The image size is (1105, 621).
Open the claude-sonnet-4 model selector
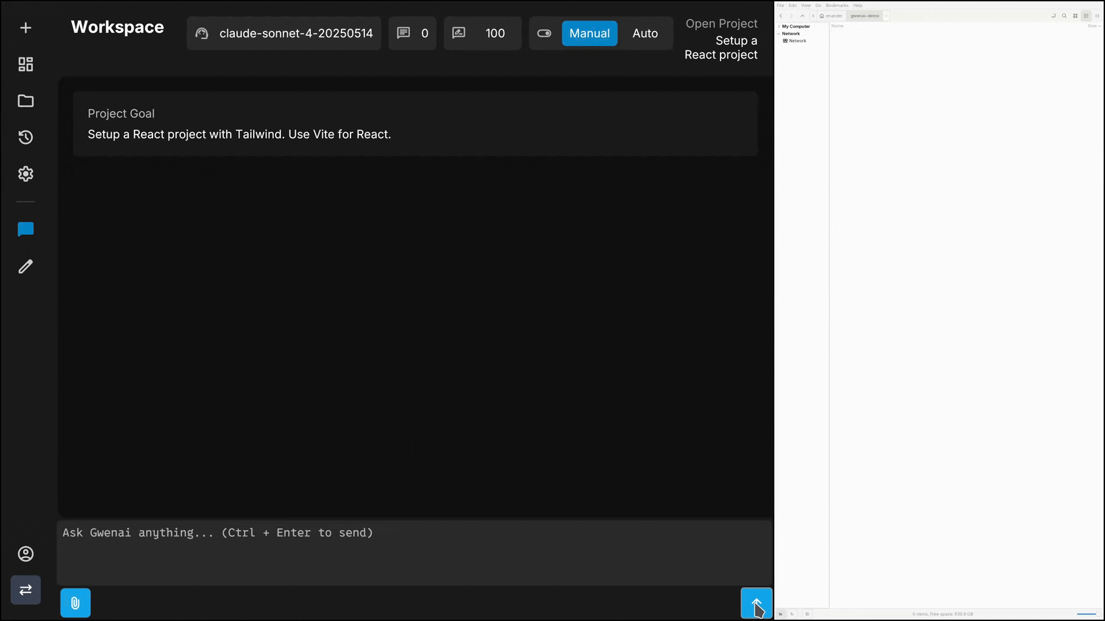[x=284, y=33]
